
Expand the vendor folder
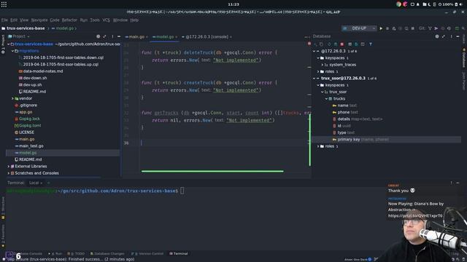click(13, 98)
